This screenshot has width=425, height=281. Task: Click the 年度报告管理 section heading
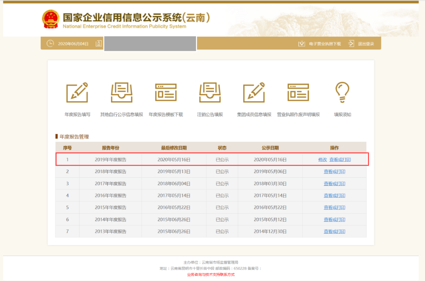74,137
